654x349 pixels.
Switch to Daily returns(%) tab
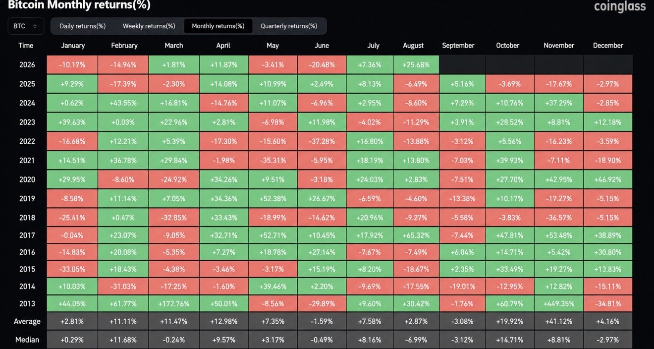tap(83, 26)
